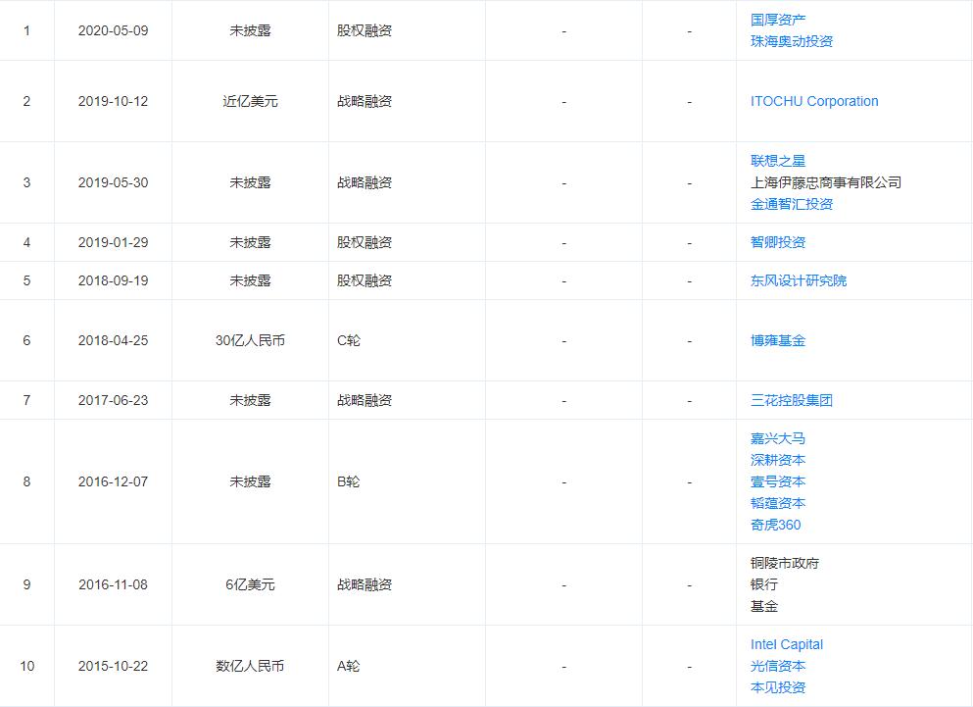Viewport: 973px width, 707px height.
Task: Click 战略融资 in the 2016-11-08 row
Action: click(x=365, y=584)
